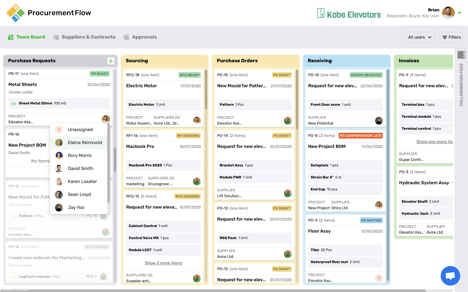This screenshot has width=468, height=292.
Task: Open the Filters button
Action: click(451, 37)
